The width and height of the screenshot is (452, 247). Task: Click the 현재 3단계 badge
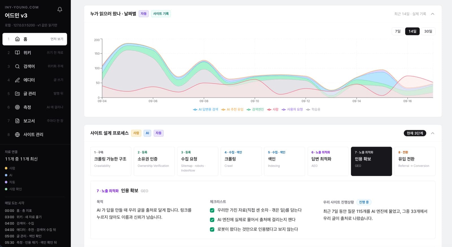(x=415, y=133)
